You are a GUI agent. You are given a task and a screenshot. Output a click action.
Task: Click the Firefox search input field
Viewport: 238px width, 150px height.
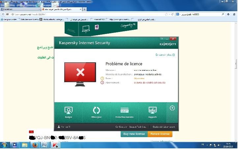[x=201, y=14]
